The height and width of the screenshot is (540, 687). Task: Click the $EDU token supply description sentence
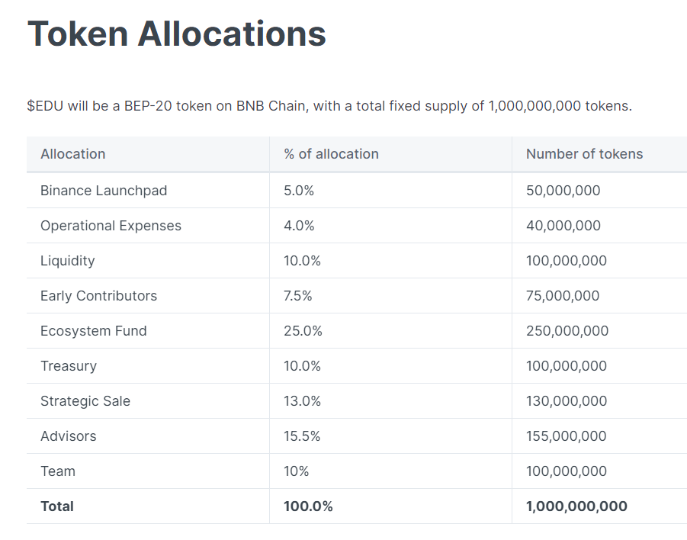coord(329,106)
